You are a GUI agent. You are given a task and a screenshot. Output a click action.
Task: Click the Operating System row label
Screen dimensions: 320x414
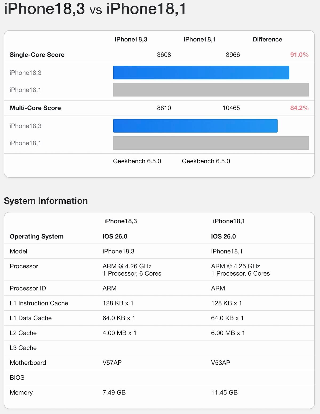click(37, 237)
